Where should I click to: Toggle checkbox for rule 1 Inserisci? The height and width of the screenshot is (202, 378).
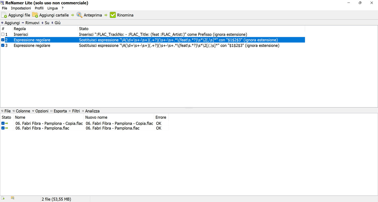tap(3, 34)
